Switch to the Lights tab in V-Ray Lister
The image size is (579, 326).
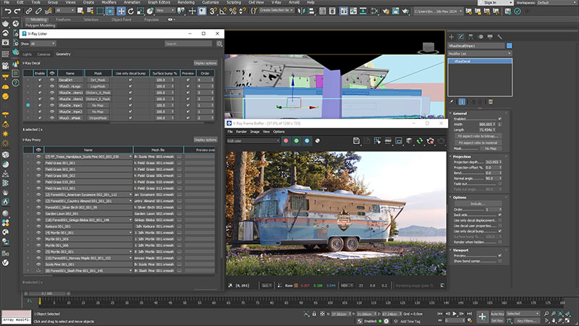tap(27, 54)
